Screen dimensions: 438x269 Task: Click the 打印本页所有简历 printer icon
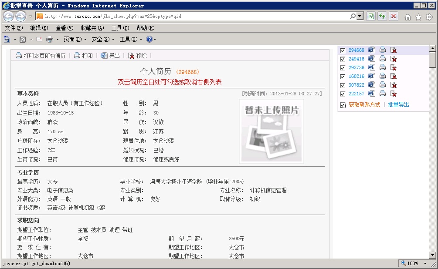coord(18,55)
